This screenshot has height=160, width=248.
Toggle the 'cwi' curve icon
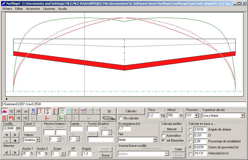coord(83,111)
